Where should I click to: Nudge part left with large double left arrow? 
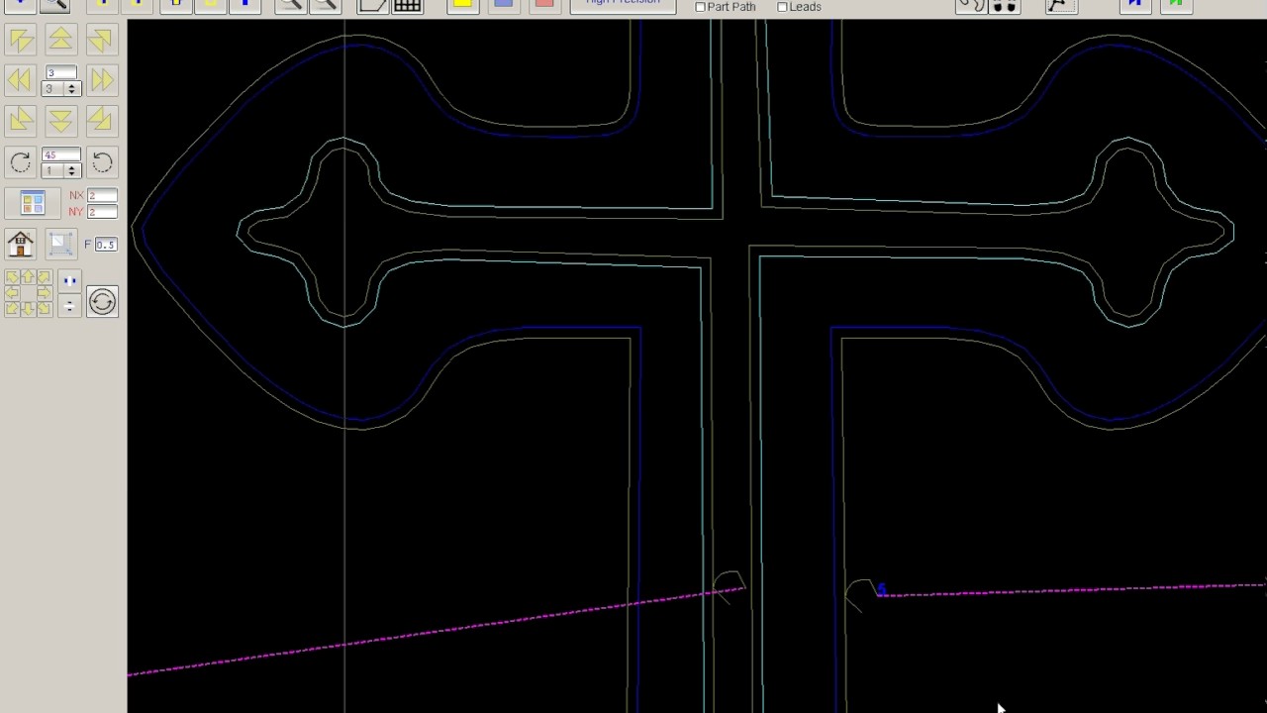click(x=21, y=80)
